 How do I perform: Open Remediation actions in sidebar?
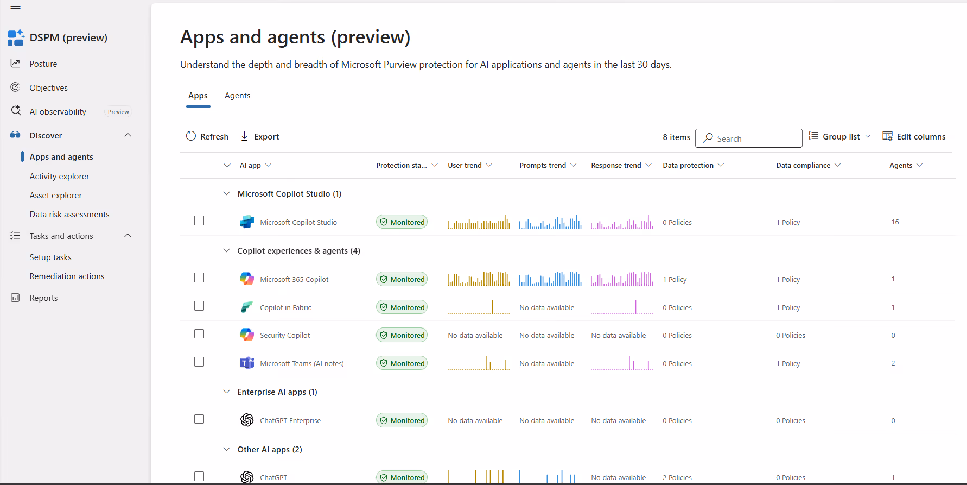[67, 276]
